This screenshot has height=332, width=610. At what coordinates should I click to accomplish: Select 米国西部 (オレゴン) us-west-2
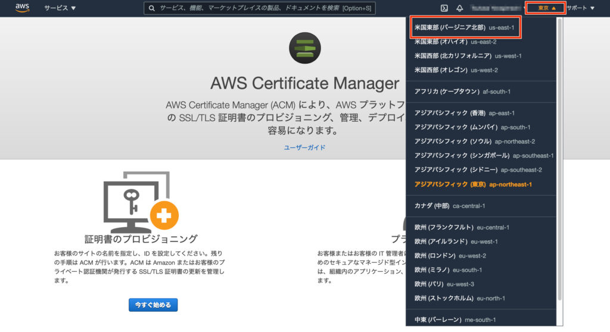456,70
